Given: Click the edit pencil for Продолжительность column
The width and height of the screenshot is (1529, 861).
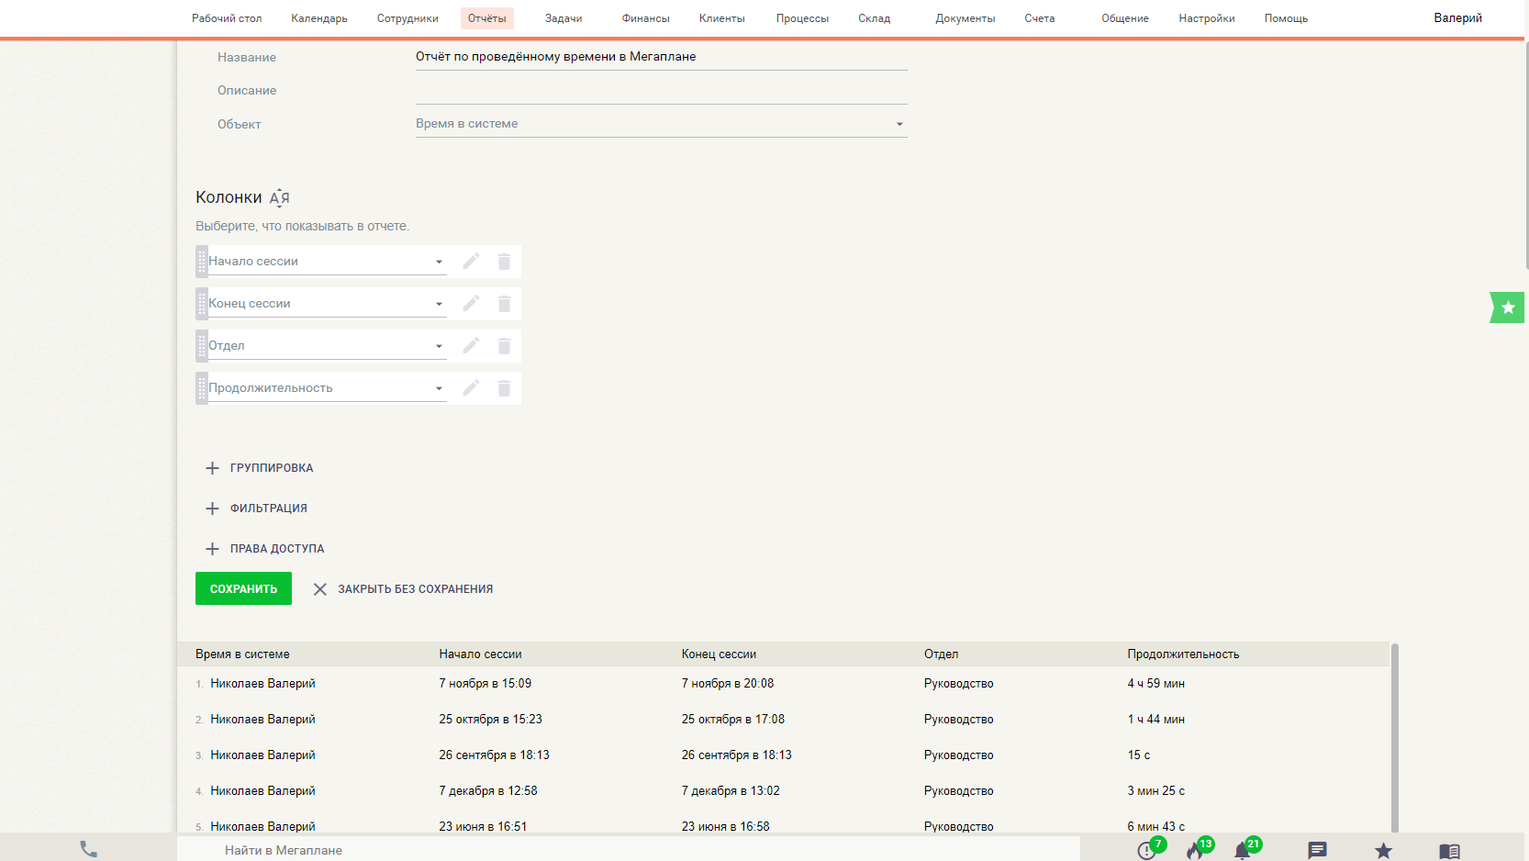Looking at the screenshot, I should click(x=471, y=388).
